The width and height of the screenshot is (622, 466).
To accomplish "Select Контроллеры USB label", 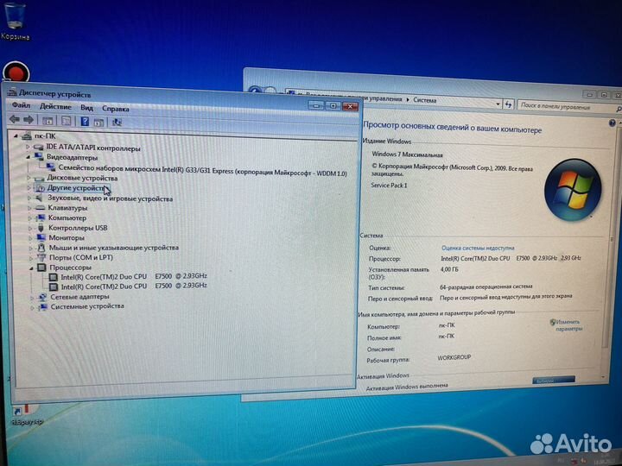I will pyautogui.click(x=78, y=228).
